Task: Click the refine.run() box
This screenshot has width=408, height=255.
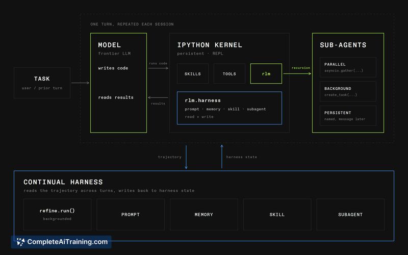Action: pyautogui.click(x=57, y=214)
